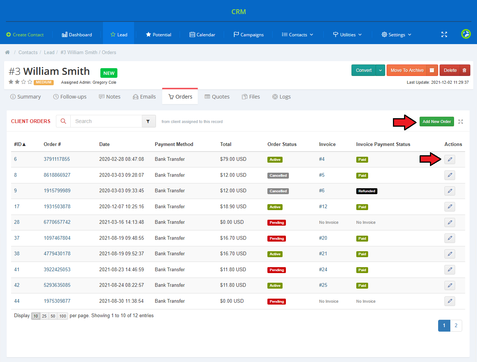Screen dimensions: 477x362
Task: Edit order 6770657742 with pencil icon
Action: click(450, 222)
